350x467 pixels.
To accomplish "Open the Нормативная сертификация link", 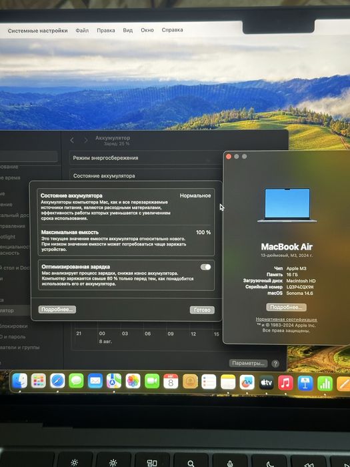I will [x=286, y=320].
